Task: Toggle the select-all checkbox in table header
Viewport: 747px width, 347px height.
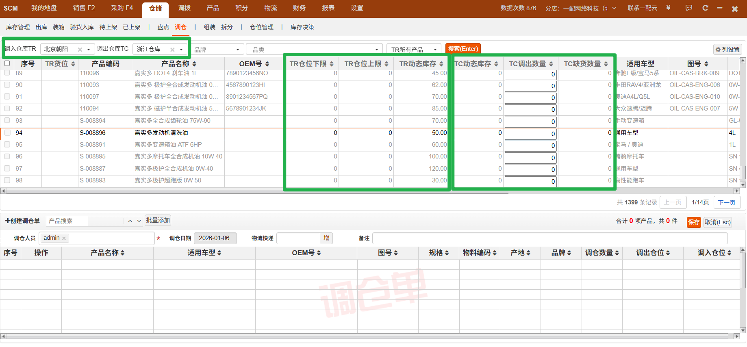Action: click(x=7, y=63)
